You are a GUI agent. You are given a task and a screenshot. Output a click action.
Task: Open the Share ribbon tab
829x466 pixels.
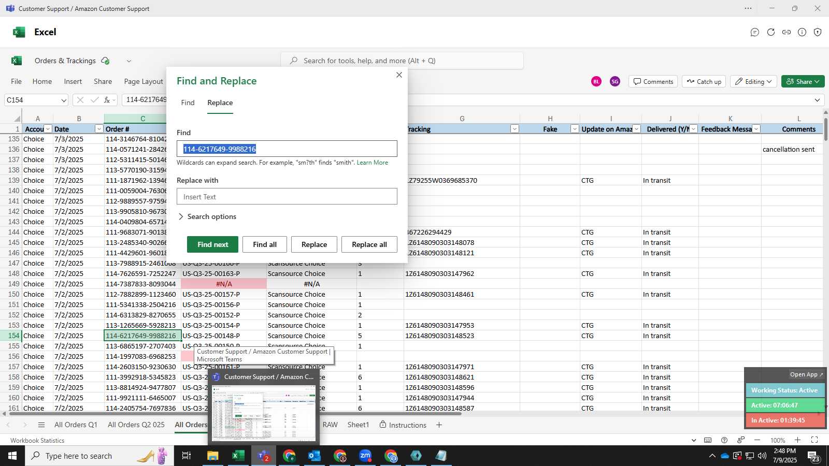tap(103, 81)
